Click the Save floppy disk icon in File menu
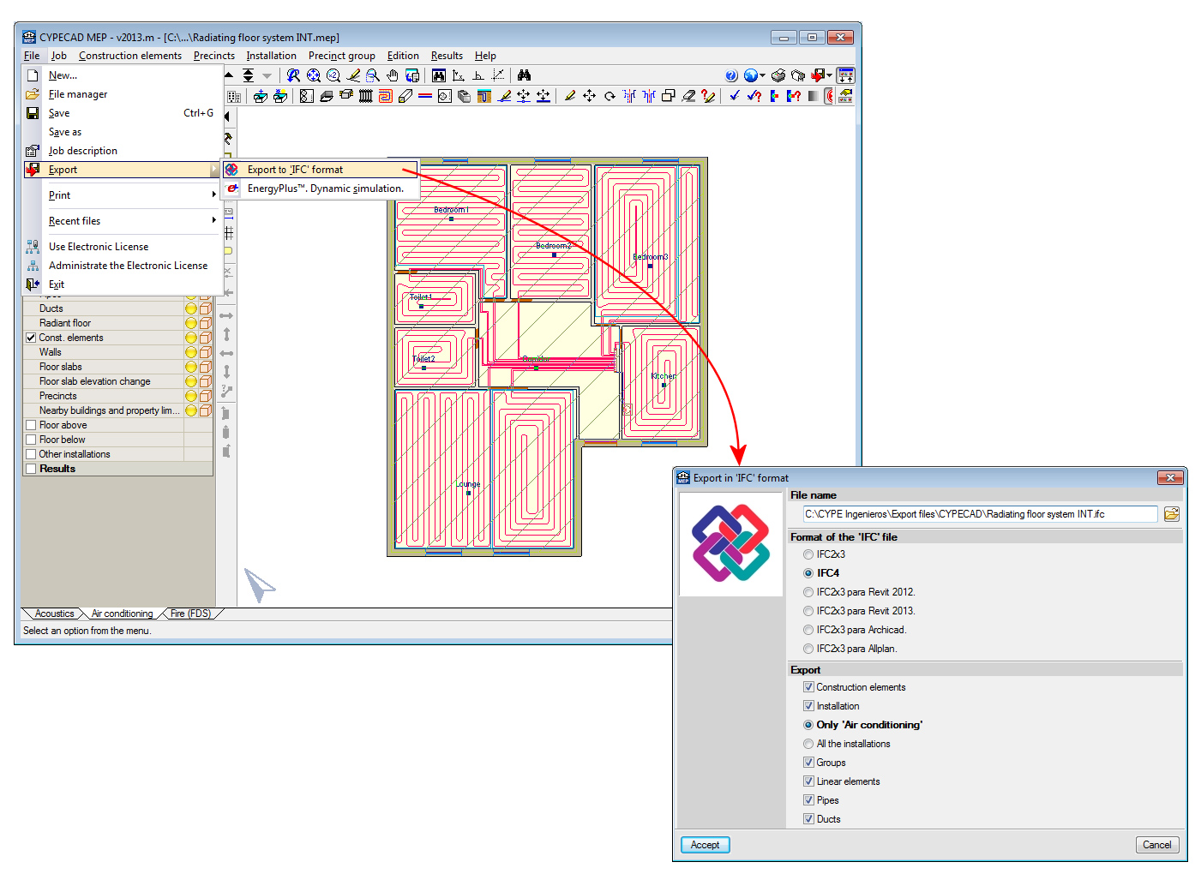Screen dimensions: 1201x880 tap(33, 113)
